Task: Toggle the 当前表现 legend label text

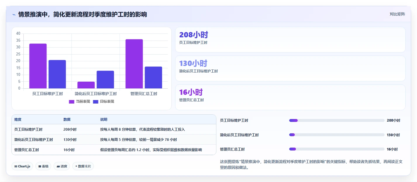Action: (83, 101)
